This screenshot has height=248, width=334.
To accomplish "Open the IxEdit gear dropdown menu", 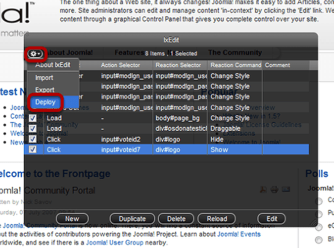I will coord(35,54).
